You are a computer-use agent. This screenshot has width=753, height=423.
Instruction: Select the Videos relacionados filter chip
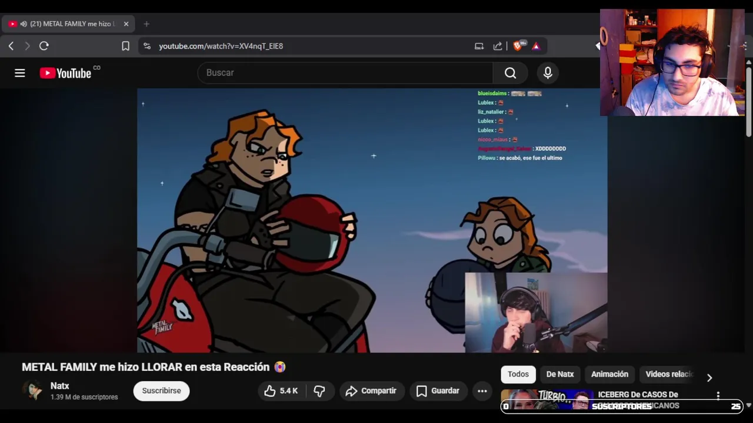[669, 374]
